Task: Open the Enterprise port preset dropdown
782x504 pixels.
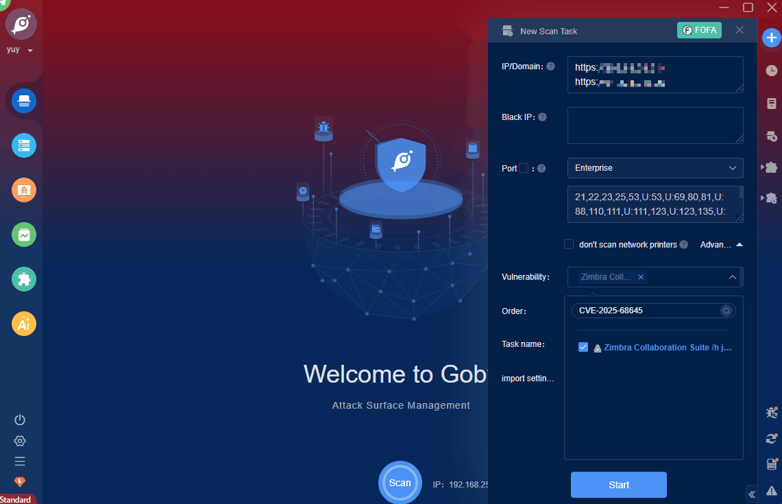Action: [x=655, y=168]
